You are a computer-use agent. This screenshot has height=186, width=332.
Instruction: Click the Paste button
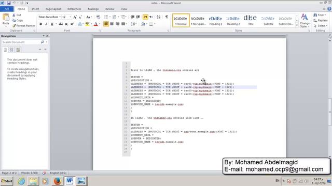pyautogui.click(x=6, y=20)
